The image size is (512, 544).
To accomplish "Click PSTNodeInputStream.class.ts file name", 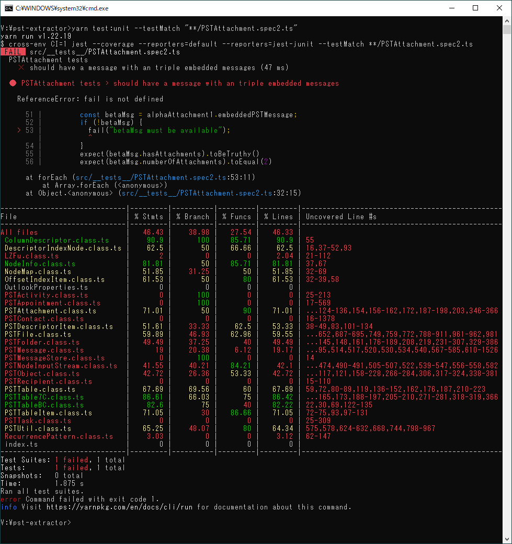I will (61, 366).
